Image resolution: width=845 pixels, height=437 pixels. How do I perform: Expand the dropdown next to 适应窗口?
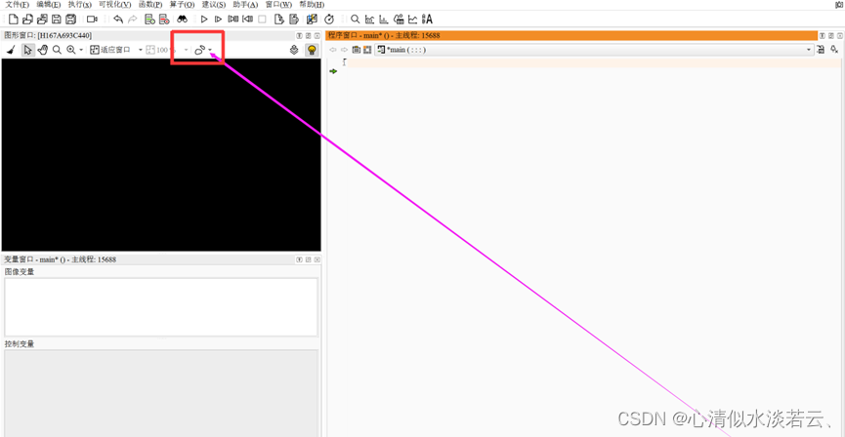[x=140, y=50]
